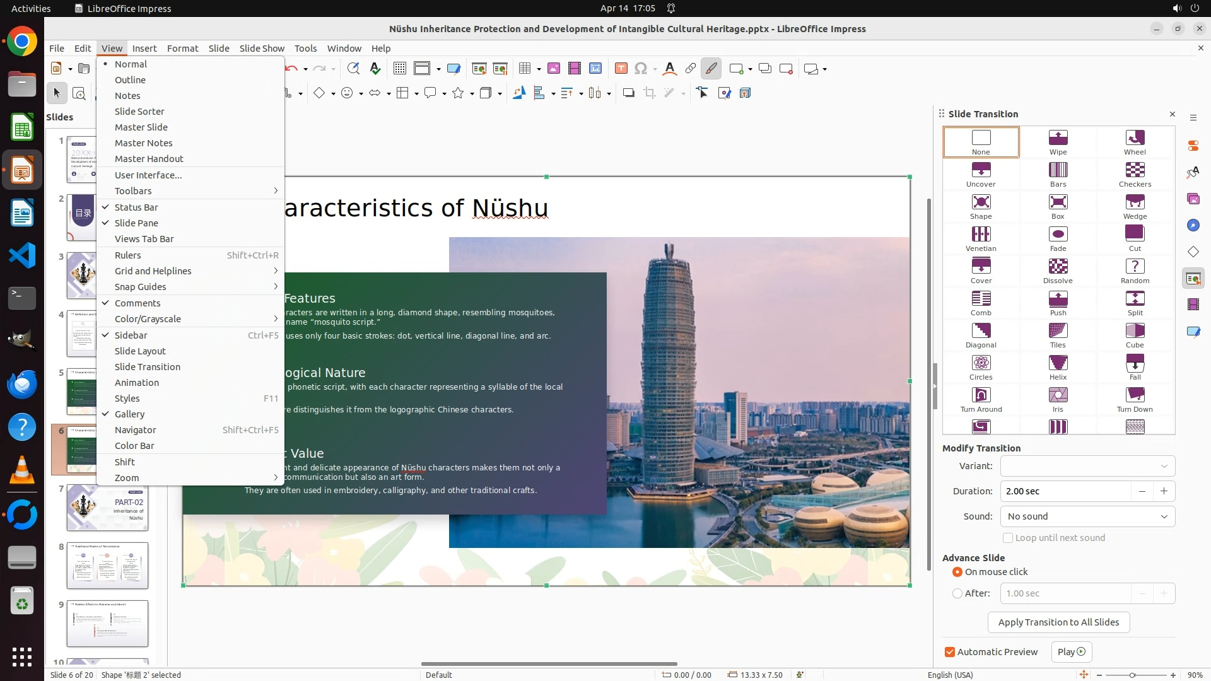Screen dimensions: 1211x681
Task: Click the zoom slider in status bar
Action: (1132, 675)
